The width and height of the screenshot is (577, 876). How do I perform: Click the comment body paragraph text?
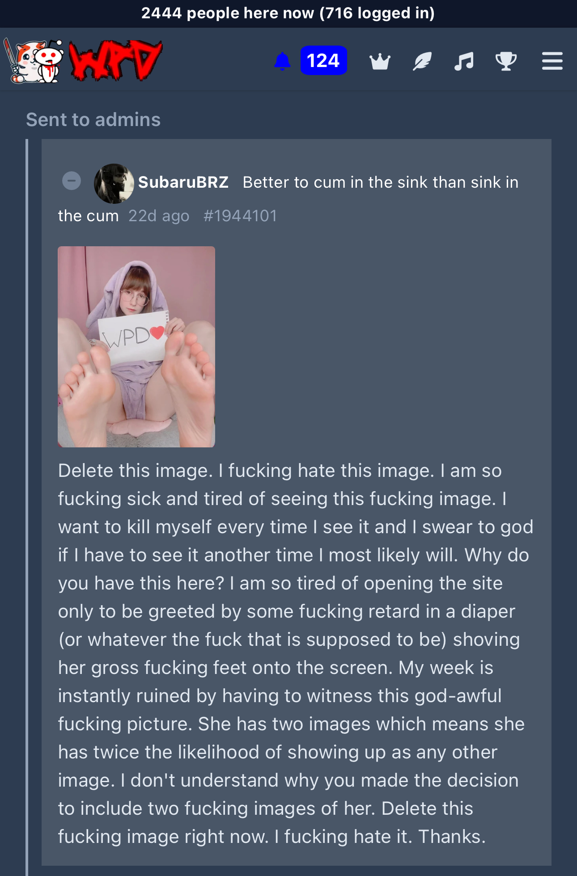295,653
